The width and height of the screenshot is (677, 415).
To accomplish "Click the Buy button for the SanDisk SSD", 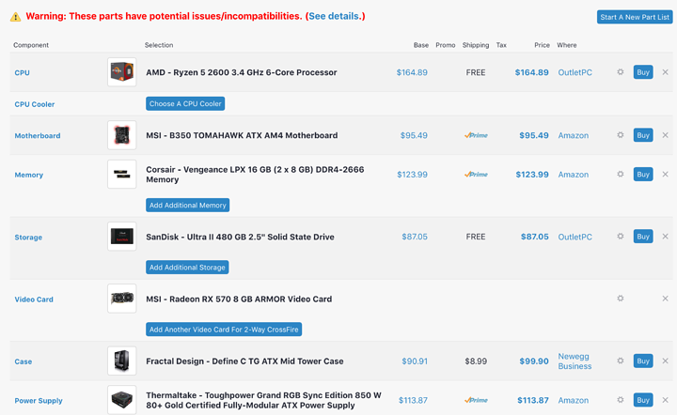I will point(642,237).
